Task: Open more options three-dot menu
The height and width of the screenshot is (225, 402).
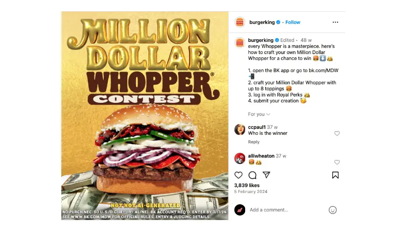Action: pos(335,22)
